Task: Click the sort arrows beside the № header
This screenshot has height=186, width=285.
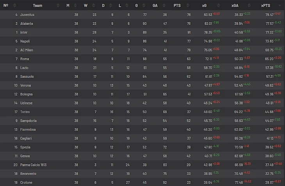Action: click(14, 5)
